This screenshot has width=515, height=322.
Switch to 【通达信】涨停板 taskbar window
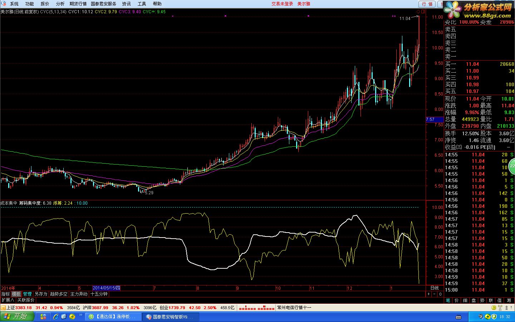[x=113, y=317]
